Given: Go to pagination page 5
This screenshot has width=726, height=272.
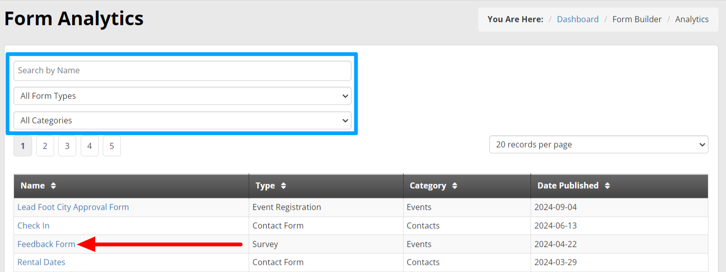Looking at the screenshot, I should pyautogui.click(x=112, y=146).
